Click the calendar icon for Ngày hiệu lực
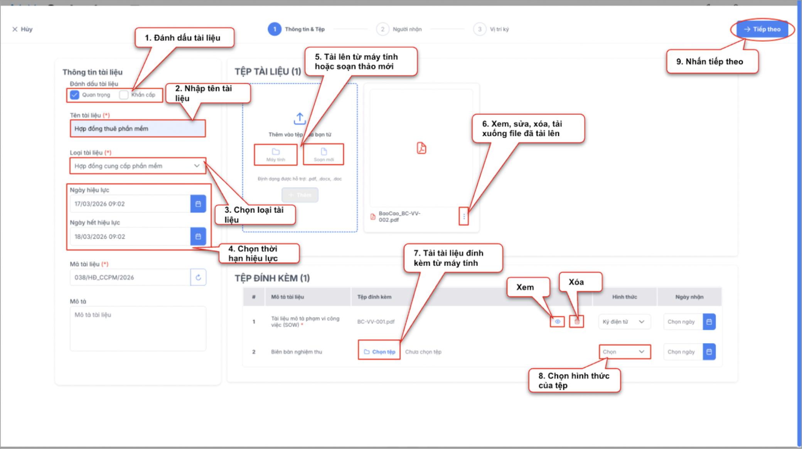This screenshot has height=449, width=802. [198, 204]
